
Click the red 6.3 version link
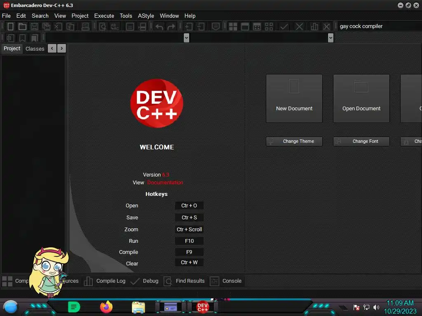pyautogui.click(x=166, y=174)
